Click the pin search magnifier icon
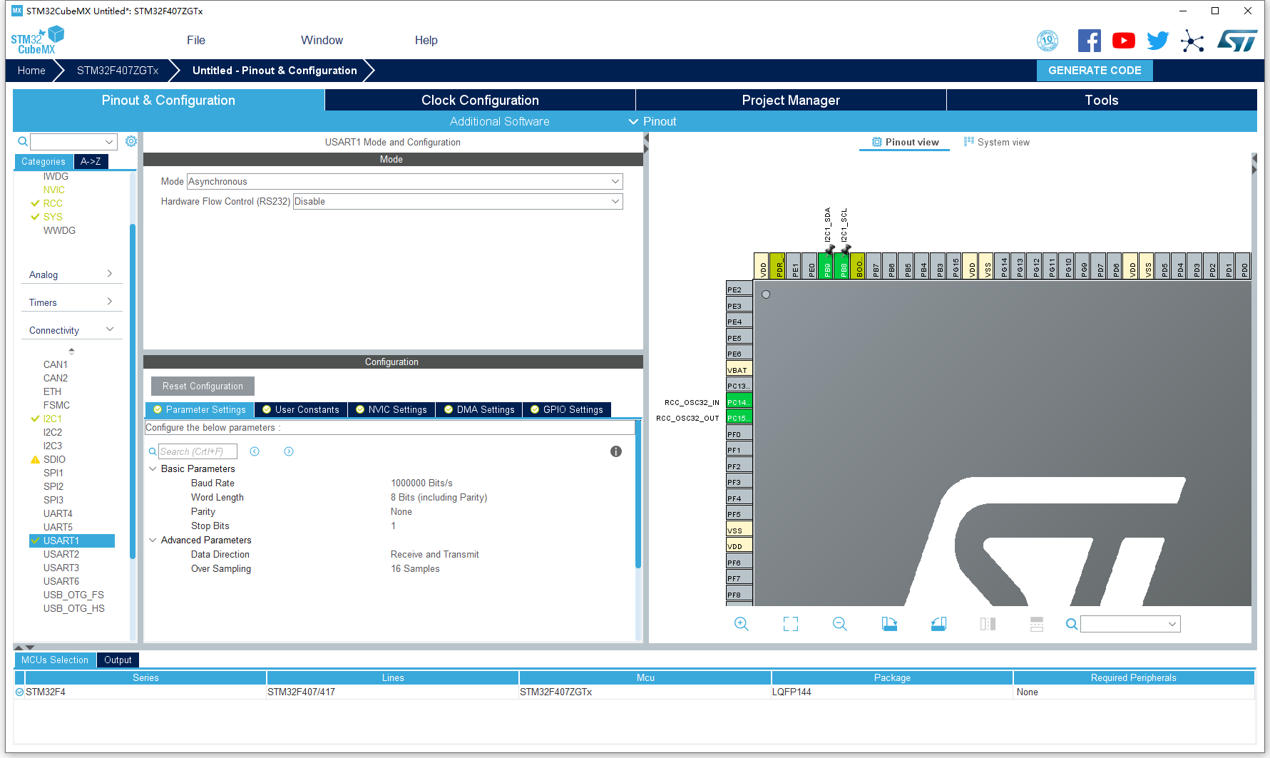Viewport: 1270px width, 758px height. (1072, 624)
